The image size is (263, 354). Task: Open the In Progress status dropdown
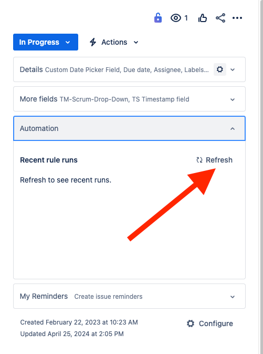click(46, 42)
